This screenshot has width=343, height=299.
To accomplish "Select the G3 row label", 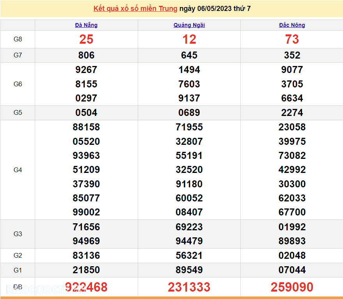I will click(18, 234).
